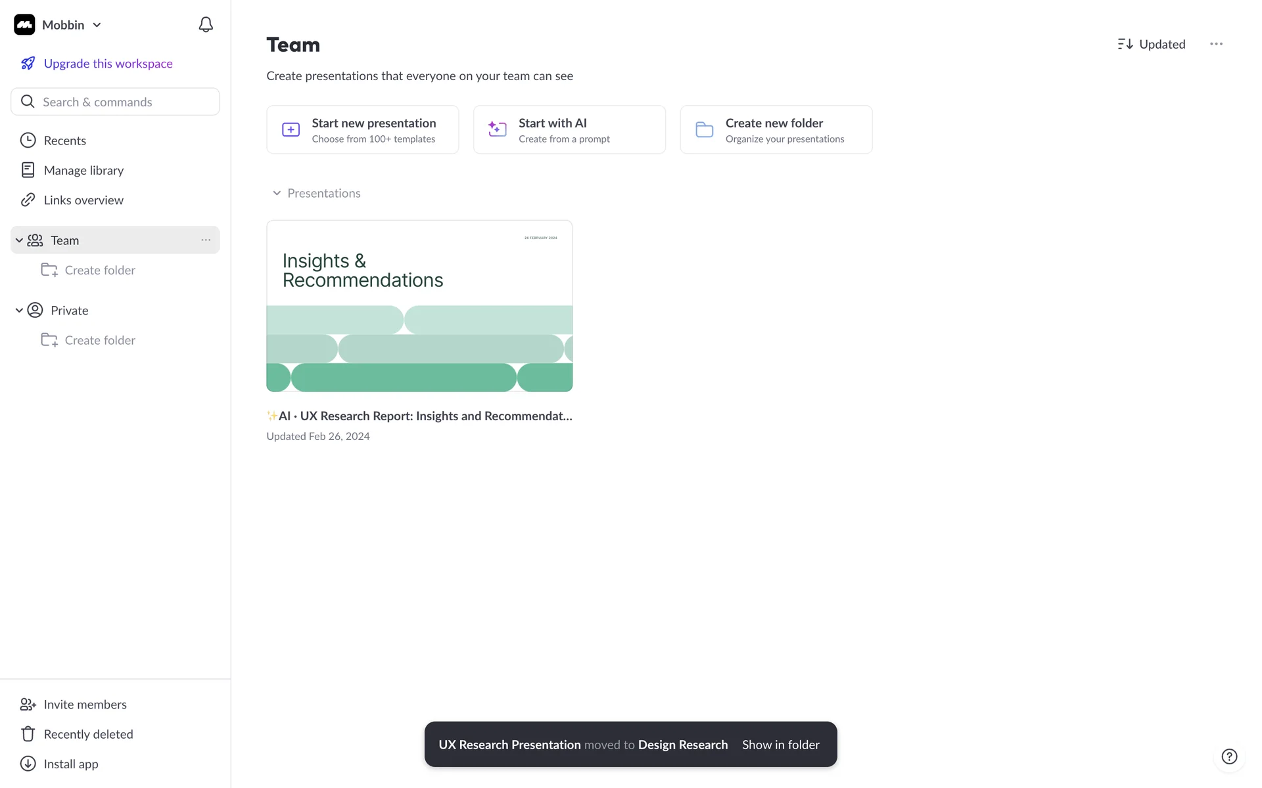The image size is (1262, 788).
Task: Open the Mobbin workspace dropdown
Action: (x=97, y=25)
